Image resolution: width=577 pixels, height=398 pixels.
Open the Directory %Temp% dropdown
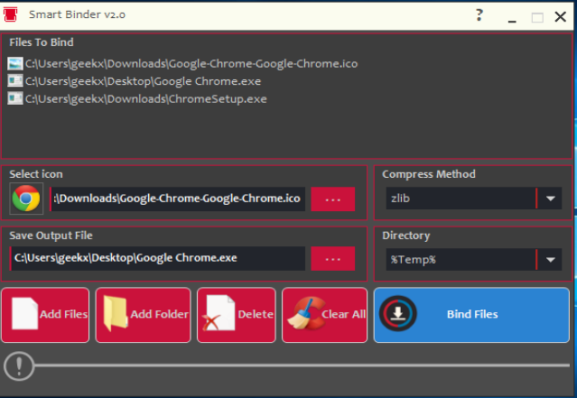click(x=473, y=259)
